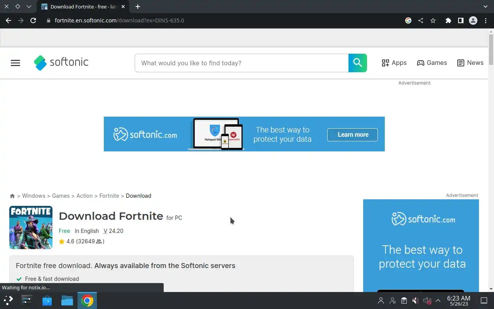Click the first muted volume tray icon
Image resolution: width=494 pixels, height=309 pixels.
pos(415,301)
